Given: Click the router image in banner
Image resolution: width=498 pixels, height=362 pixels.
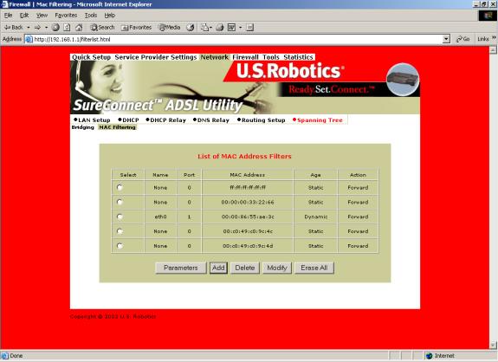Looking at the screenshot, I should coord(403,80).
